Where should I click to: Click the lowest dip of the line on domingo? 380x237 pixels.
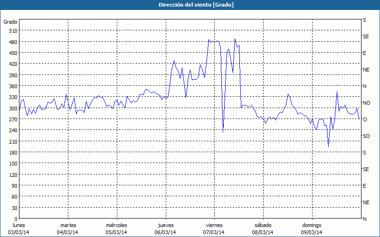click(x=328, y=146)
